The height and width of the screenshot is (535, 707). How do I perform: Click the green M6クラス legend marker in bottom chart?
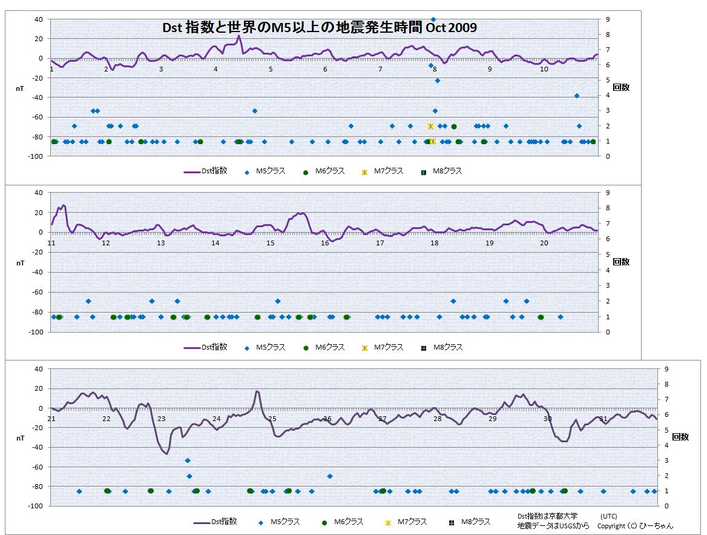324,522
